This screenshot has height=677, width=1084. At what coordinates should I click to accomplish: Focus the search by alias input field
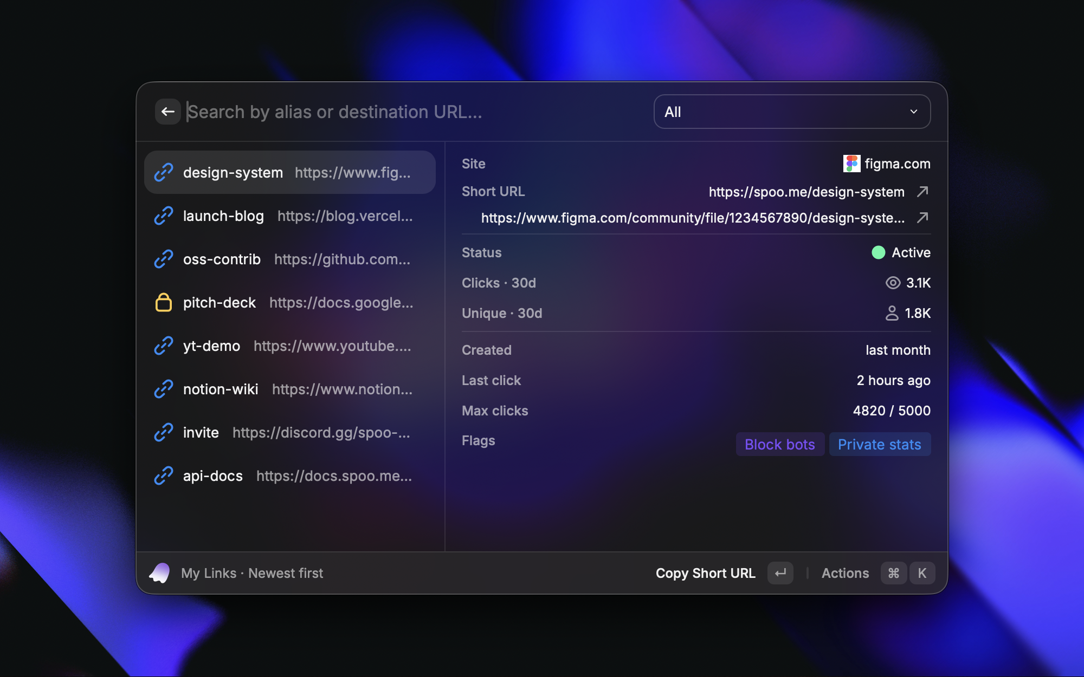click(415, 112)
